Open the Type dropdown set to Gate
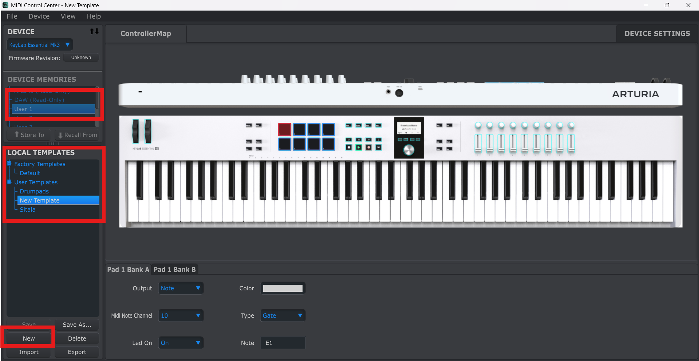This screenshot has width=699, height=361. coord(283,315)
